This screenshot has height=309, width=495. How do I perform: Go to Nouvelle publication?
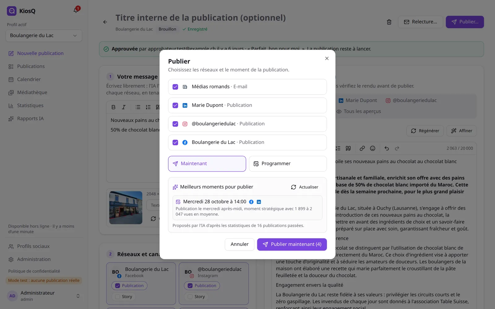44,53
